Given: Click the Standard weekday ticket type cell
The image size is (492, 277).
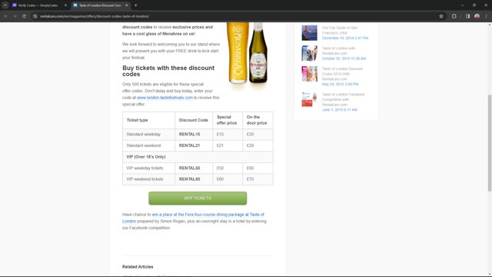Looking at the screenshot, I should [x=148, y=134].
